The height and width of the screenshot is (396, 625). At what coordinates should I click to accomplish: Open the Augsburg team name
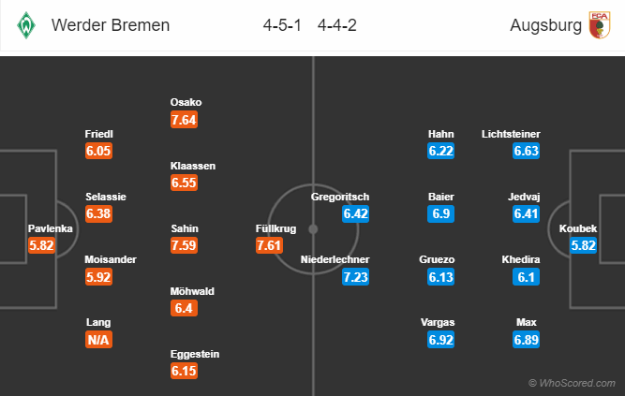point(544,25)
